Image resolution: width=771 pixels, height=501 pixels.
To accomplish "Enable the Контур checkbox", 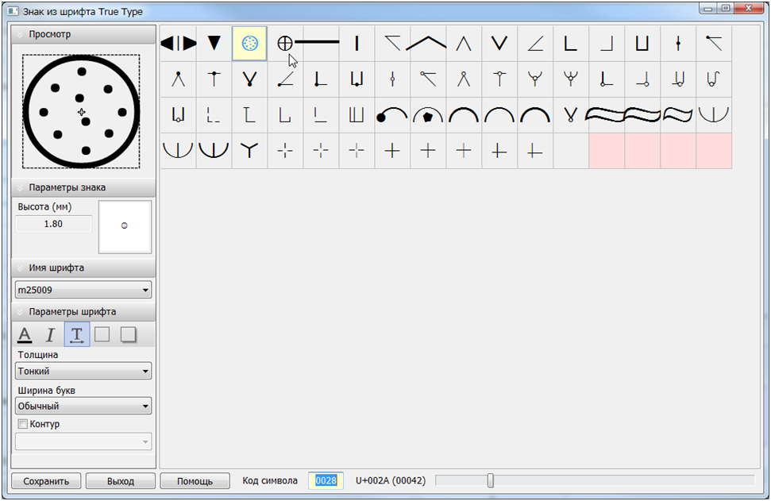I will (x=22, y=424).
